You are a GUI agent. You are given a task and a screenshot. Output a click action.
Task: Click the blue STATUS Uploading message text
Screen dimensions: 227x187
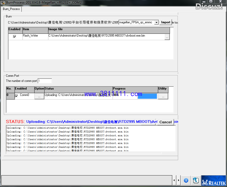click(x=92, y=122)
